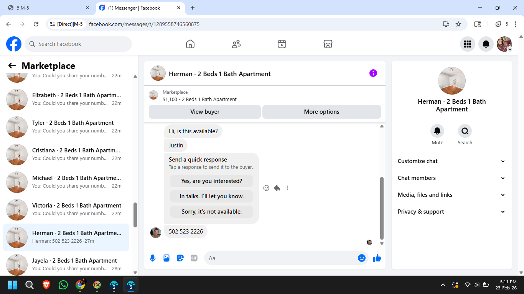The height and width of the screenshot is (294, 524).
Task: Expand Chat members section
Action: click(451, 178)
